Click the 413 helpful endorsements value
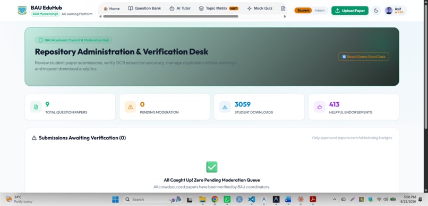Image resolution: width=428 pixels, height=206 pixels. pyautogui.click(x=335, y=104)
